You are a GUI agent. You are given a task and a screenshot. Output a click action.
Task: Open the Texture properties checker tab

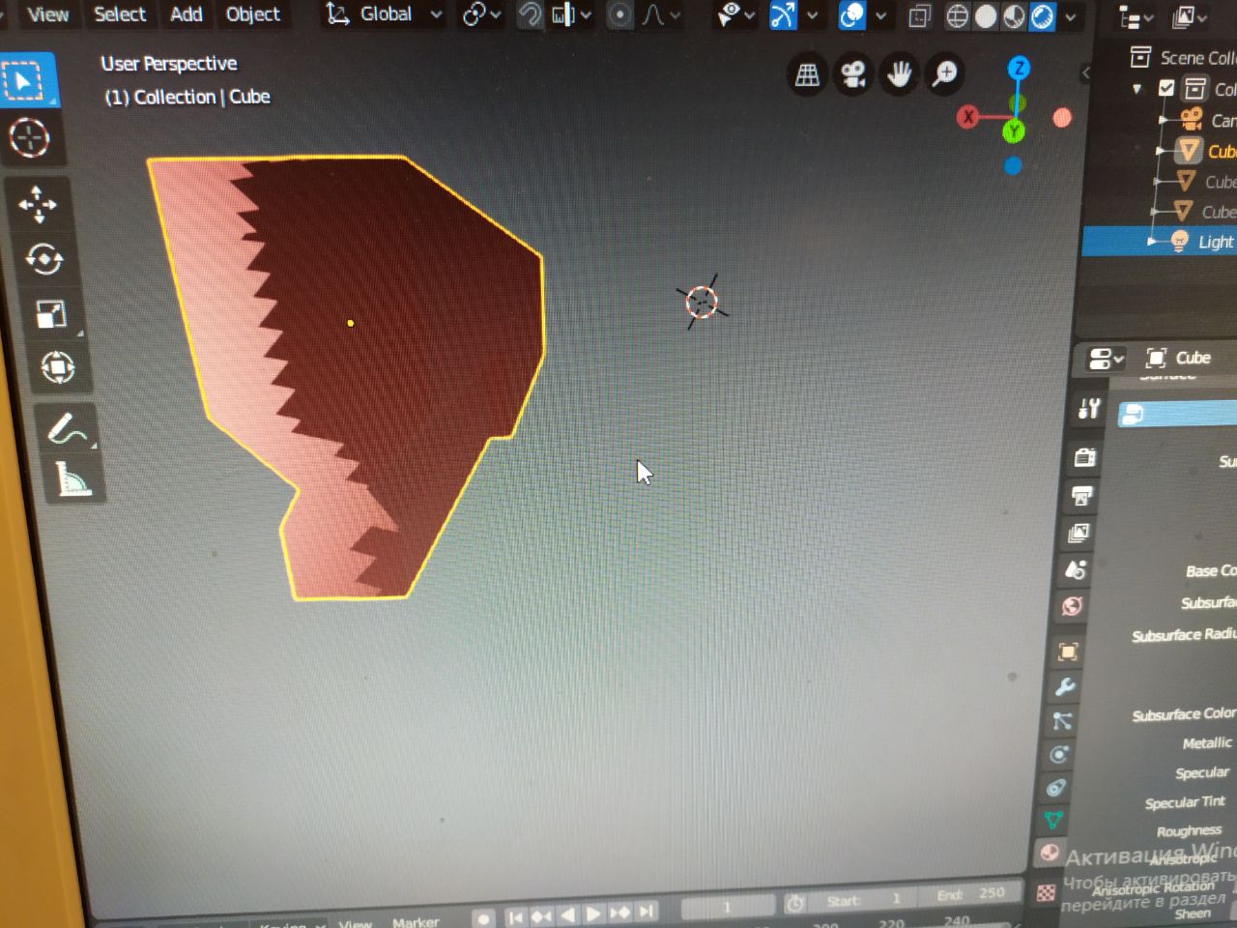[1046, 892]
